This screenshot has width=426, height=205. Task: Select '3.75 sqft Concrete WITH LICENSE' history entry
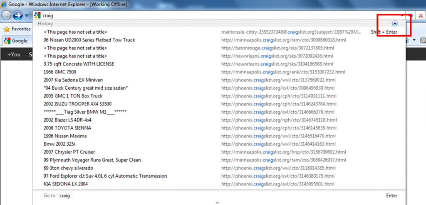click(219, 64)
